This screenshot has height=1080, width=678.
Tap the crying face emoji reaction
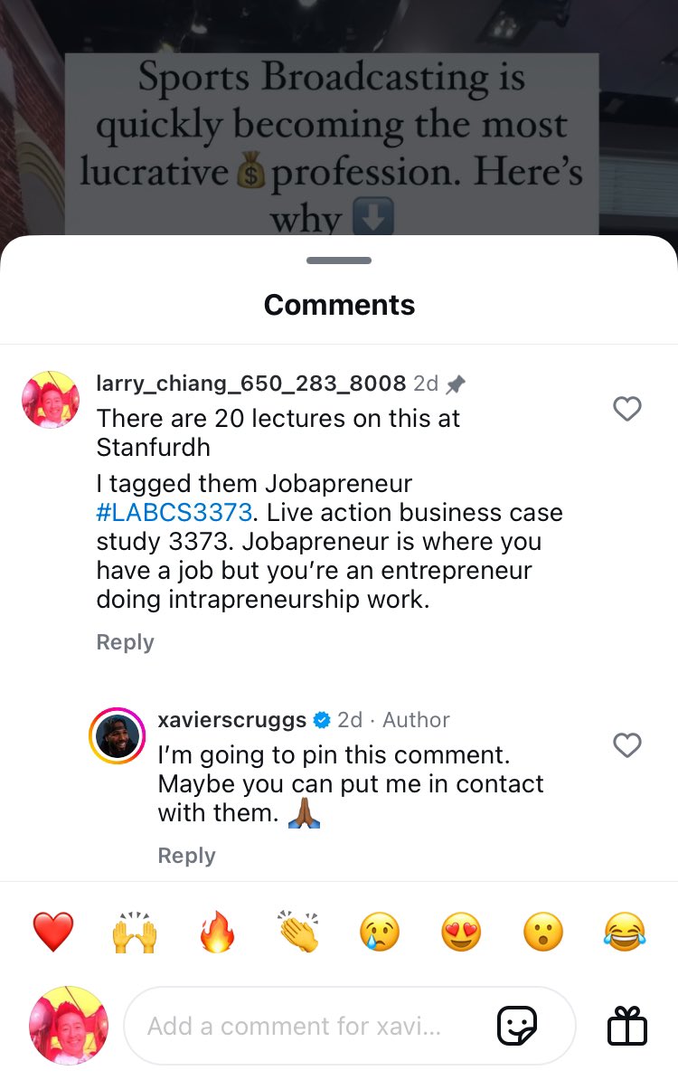380,931
